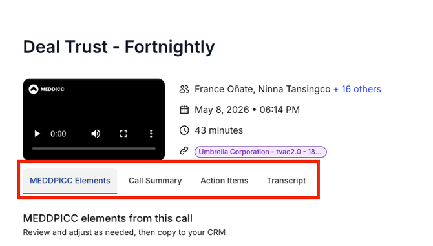Viewport: 433px width, 246px height.
Task: Click the Deal Trust - Fortnightly title
Action: 119,46
